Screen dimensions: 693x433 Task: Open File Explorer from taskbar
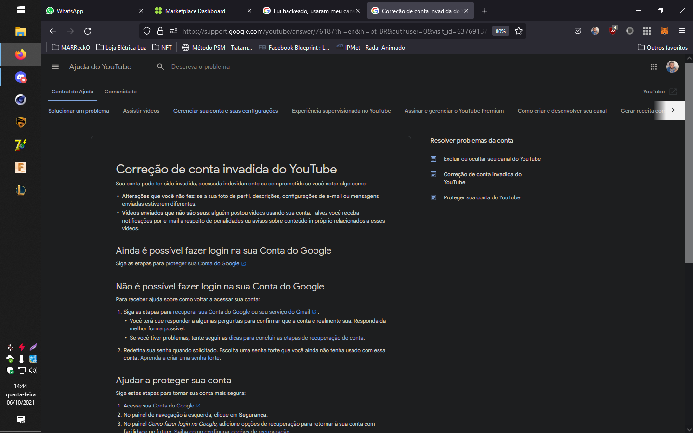click(21, 32)
